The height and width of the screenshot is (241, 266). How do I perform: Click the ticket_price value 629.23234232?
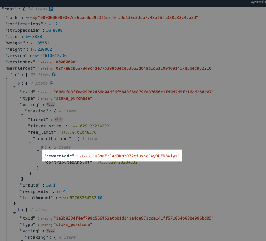point(95,126)
